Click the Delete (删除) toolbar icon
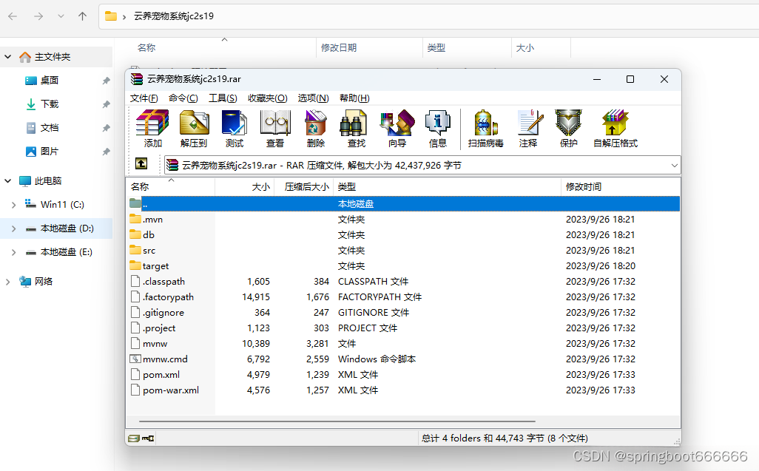 click(316, 123)
